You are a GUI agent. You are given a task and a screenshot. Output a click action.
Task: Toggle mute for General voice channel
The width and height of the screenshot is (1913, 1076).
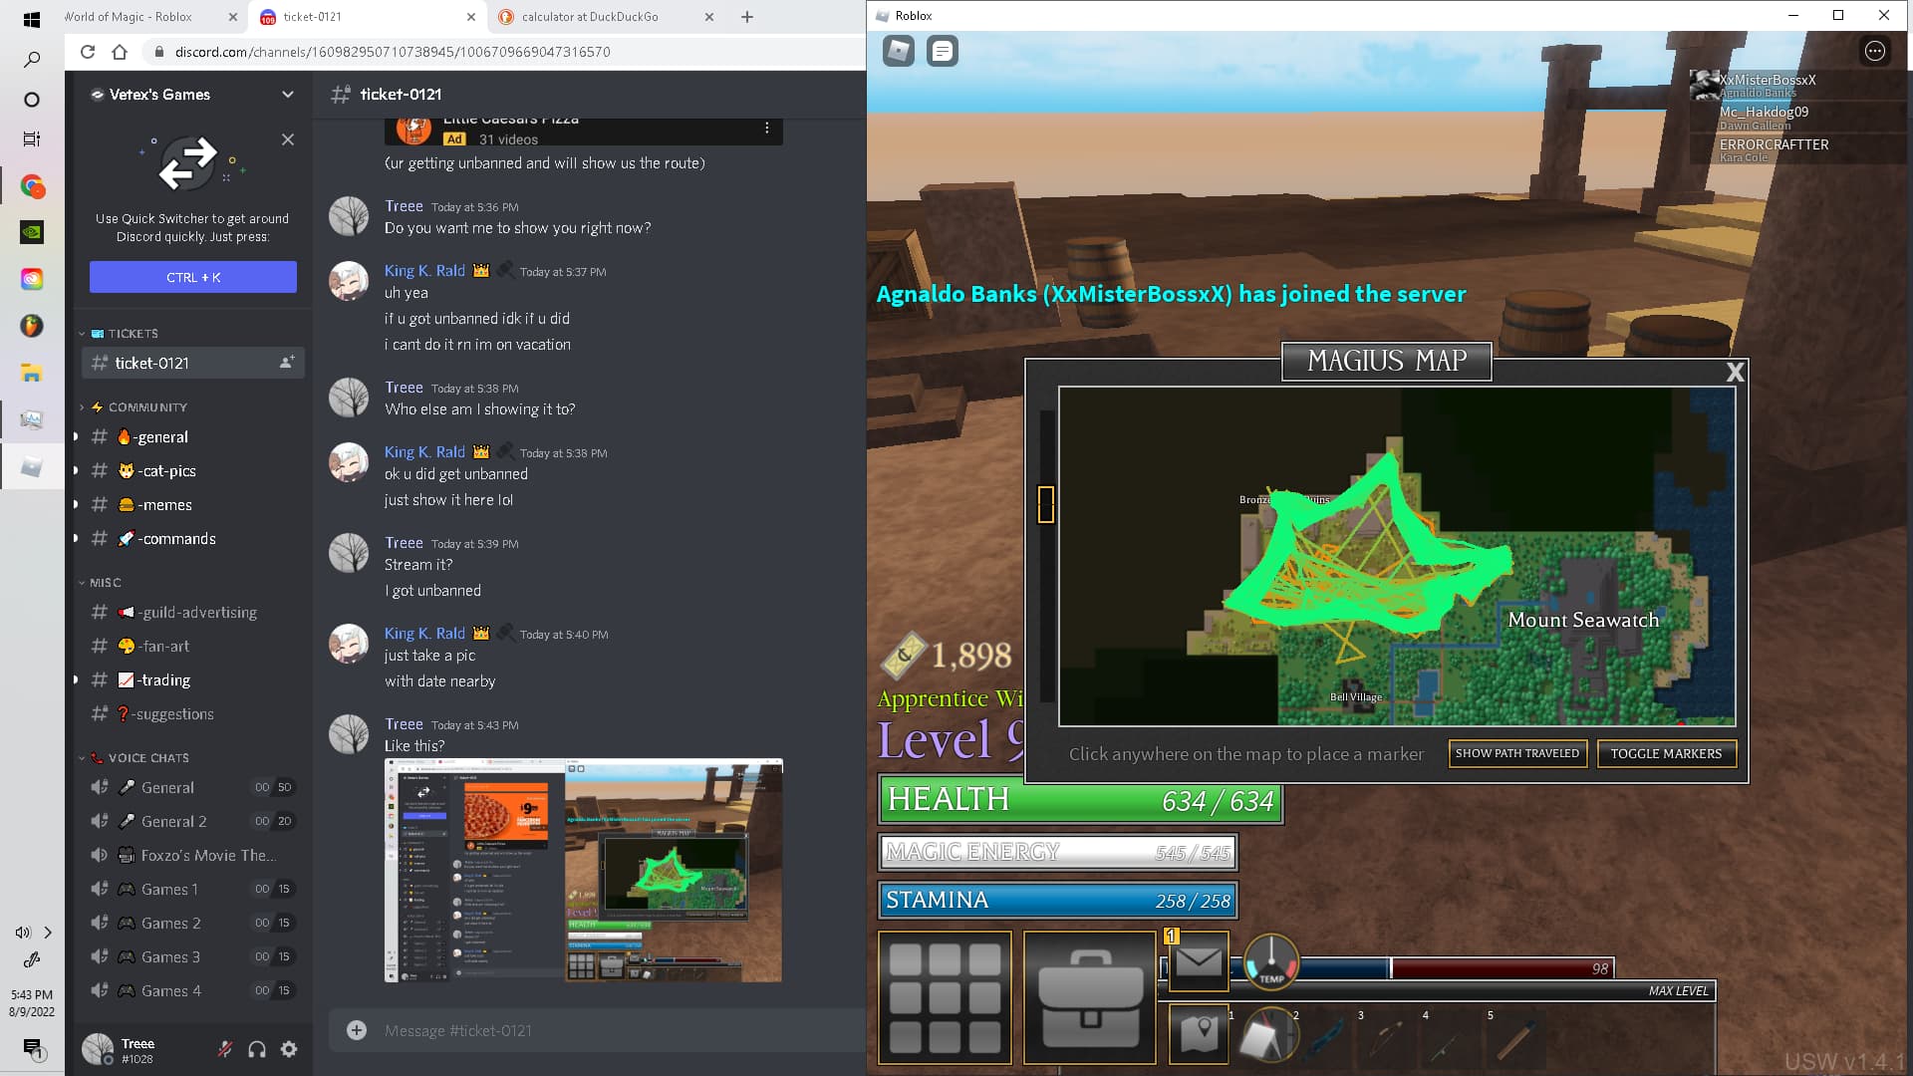pos(99,787)
